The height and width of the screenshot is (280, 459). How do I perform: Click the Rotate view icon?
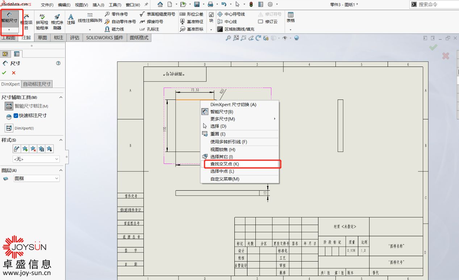[258, 38]
